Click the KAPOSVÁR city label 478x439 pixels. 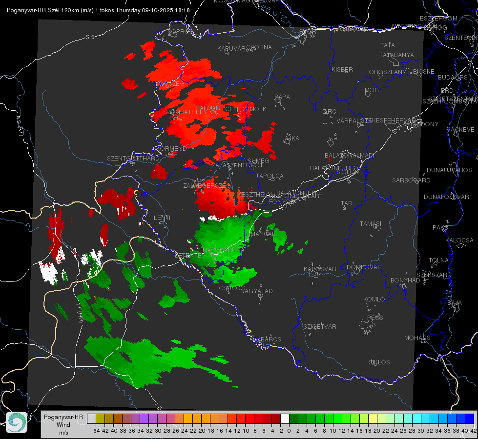(x=320, y=269)
